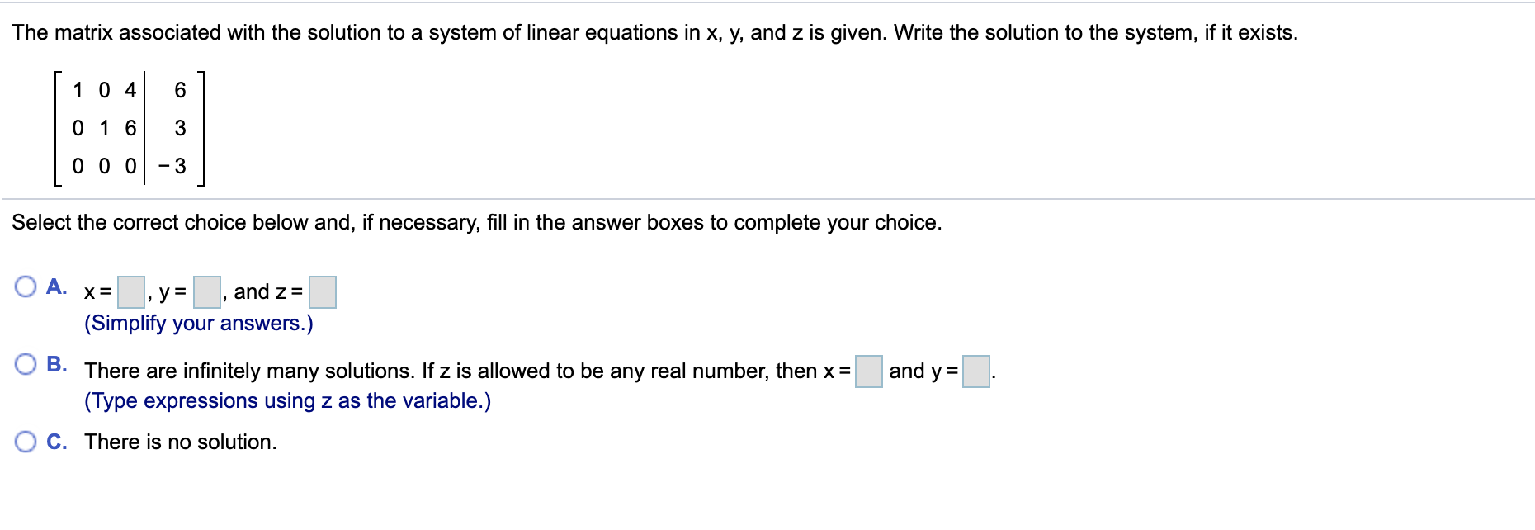Click the x answer box in choice A
The image size is (1535, 530).
pos(130,291)
